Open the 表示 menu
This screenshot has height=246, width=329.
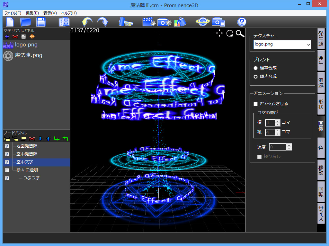(50, 13)
